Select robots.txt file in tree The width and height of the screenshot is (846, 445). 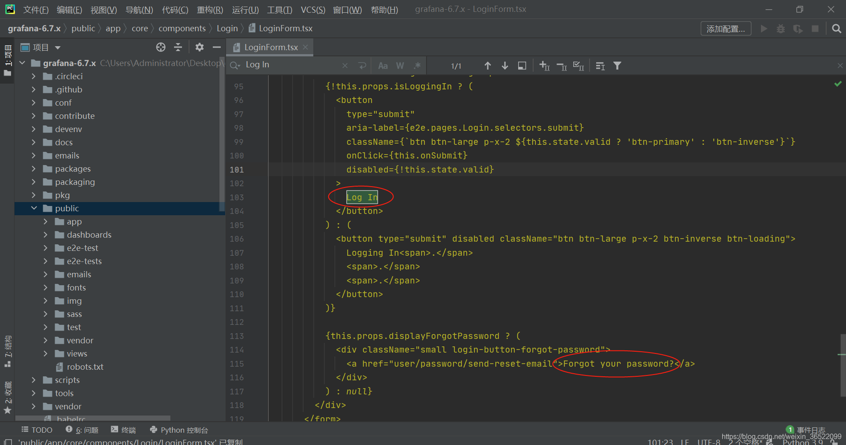(x=85, y=367)
